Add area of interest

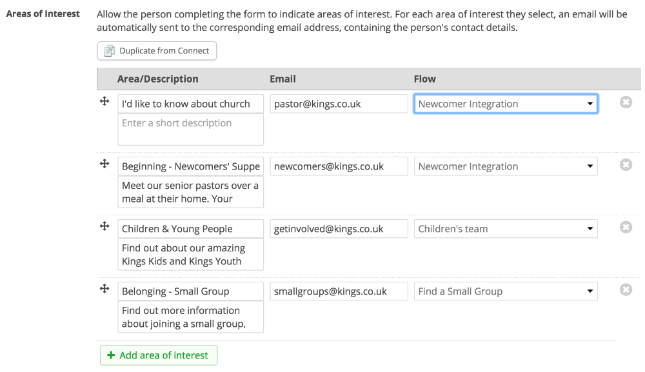point(159,355)
